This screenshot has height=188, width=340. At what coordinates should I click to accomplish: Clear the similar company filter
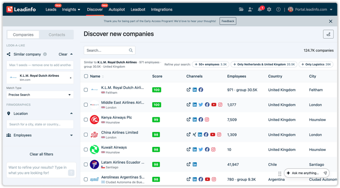tap(63, 54)
